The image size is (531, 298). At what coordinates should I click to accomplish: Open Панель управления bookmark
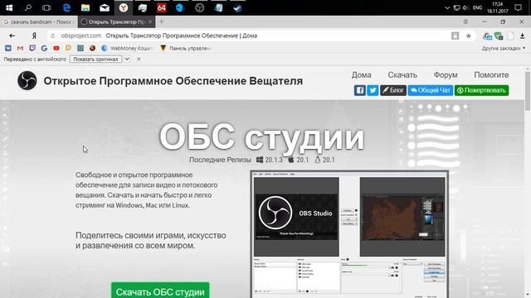[x=186, y=48]
